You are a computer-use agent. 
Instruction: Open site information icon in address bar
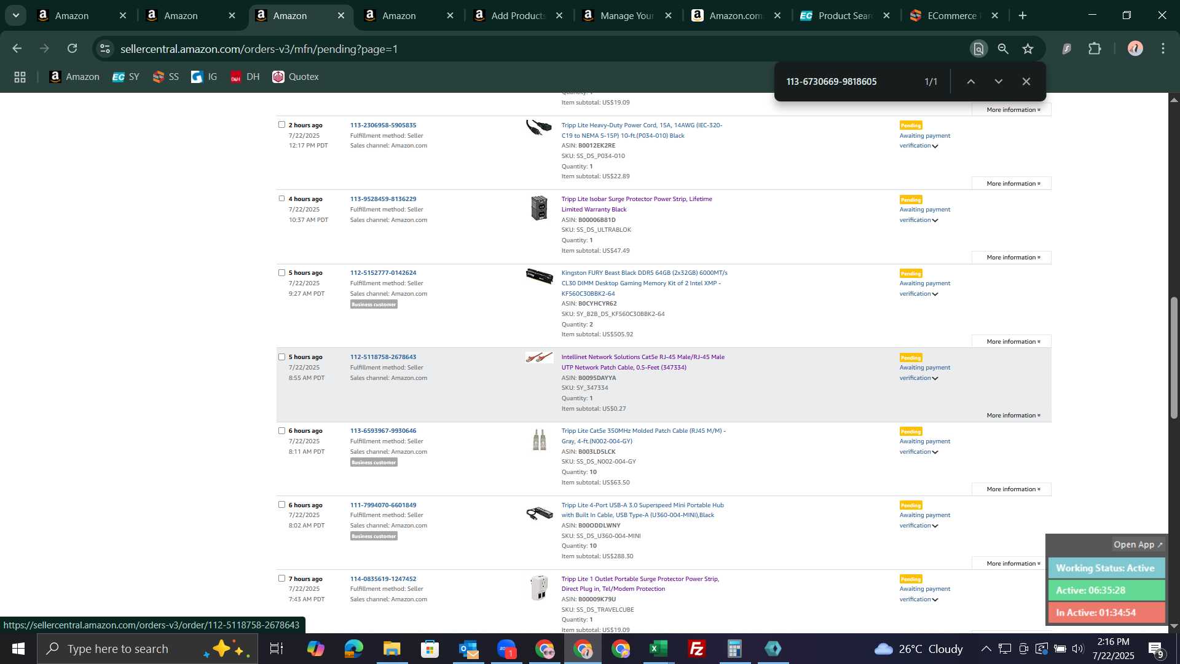pyautogui.click(x=105, y=49)
